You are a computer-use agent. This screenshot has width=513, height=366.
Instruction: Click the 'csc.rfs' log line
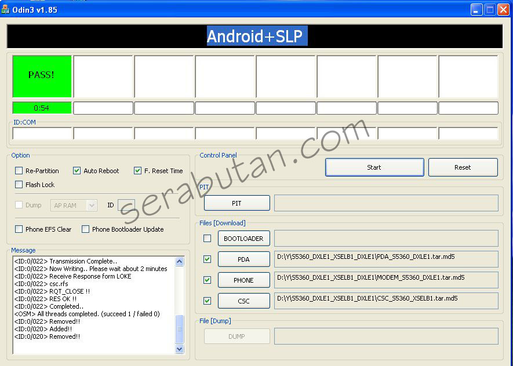pos(41,284)
